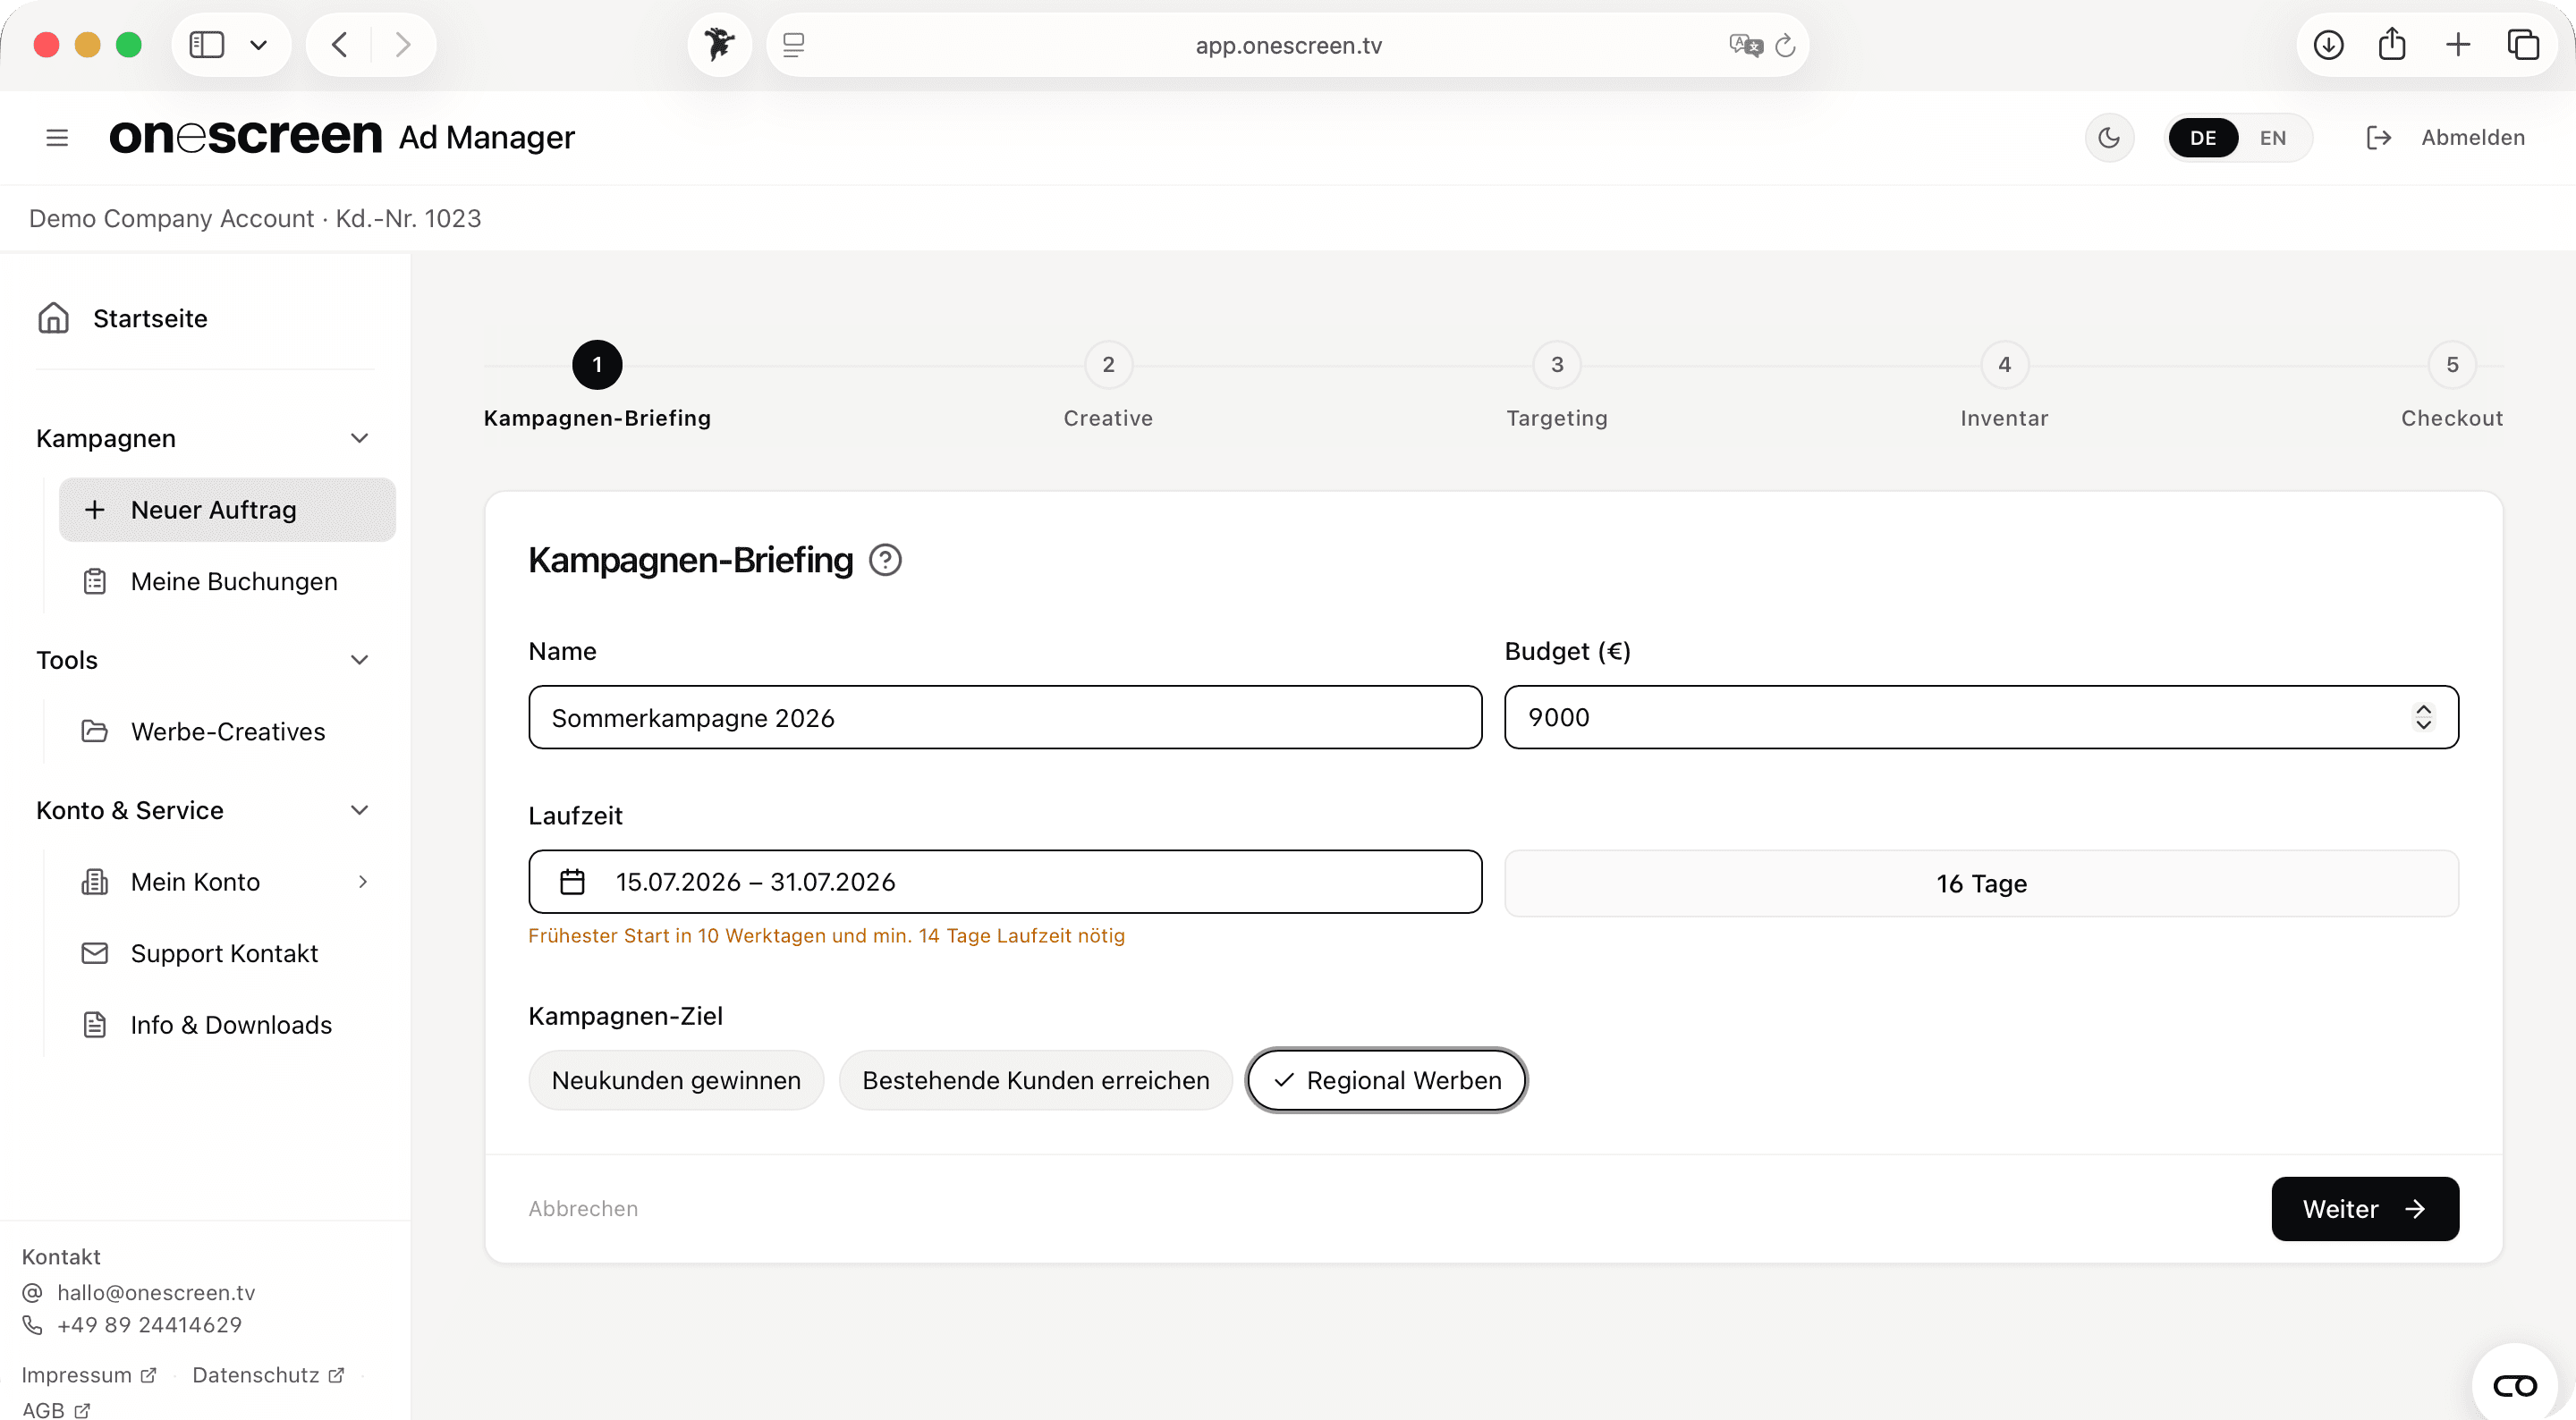Open Safari downloads icon

click(2328, 45)
